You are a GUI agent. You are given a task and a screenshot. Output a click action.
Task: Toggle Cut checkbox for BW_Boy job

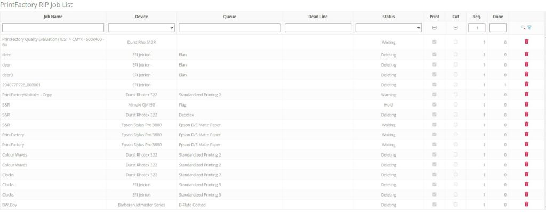point(455,205)
